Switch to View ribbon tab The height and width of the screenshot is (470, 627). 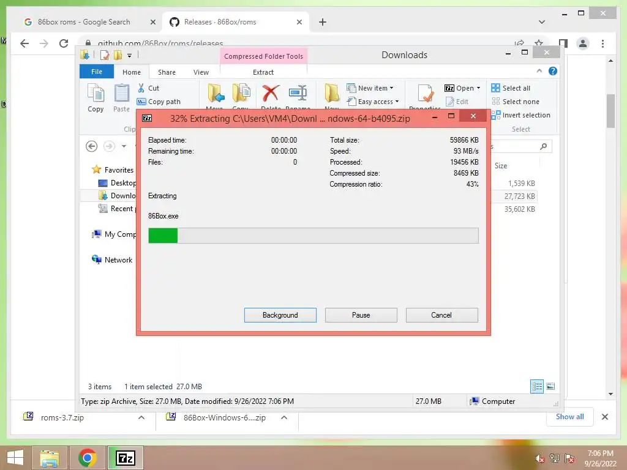(201, 72)
